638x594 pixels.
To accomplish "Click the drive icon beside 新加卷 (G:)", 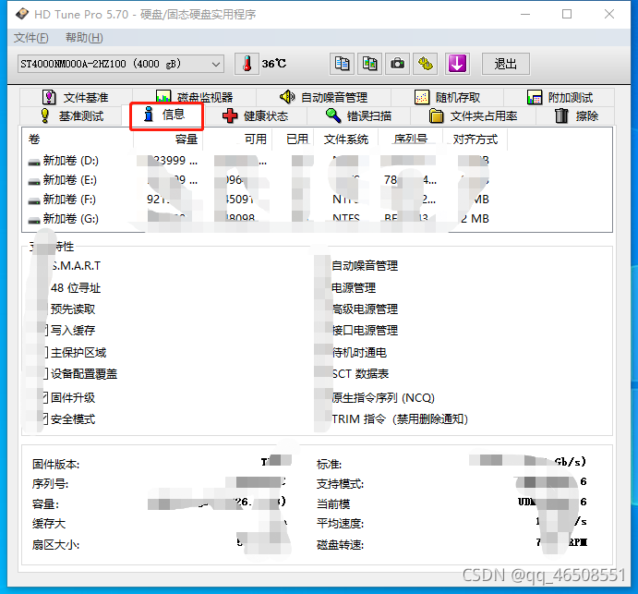I will click(34, 220).
